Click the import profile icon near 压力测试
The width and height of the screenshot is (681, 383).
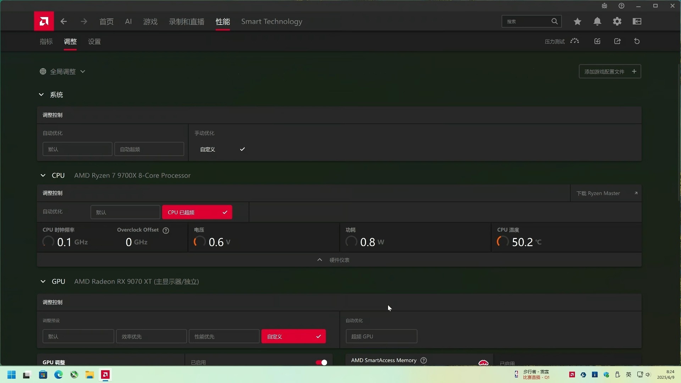point(597,41)
